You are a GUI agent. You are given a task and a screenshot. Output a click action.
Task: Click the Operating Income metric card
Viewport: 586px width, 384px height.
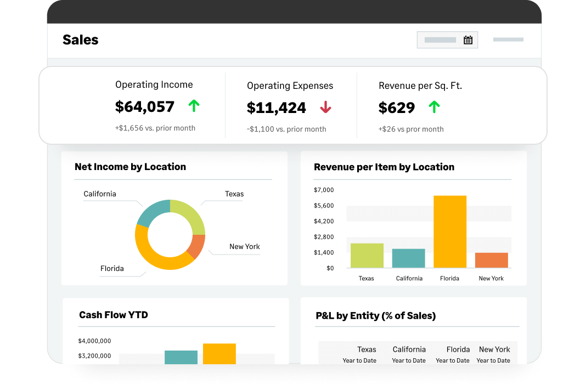coord(154,105)
